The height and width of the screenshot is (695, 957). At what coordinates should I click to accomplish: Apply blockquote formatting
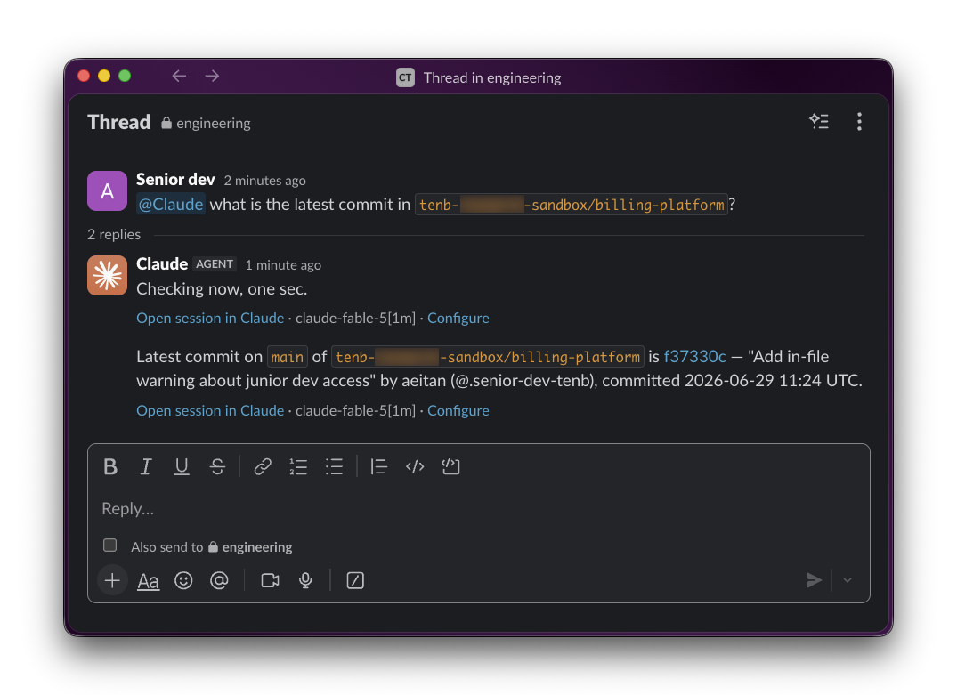[378, 467]
